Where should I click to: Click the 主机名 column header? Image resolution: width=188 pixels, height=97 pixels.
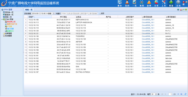[87, 17]
